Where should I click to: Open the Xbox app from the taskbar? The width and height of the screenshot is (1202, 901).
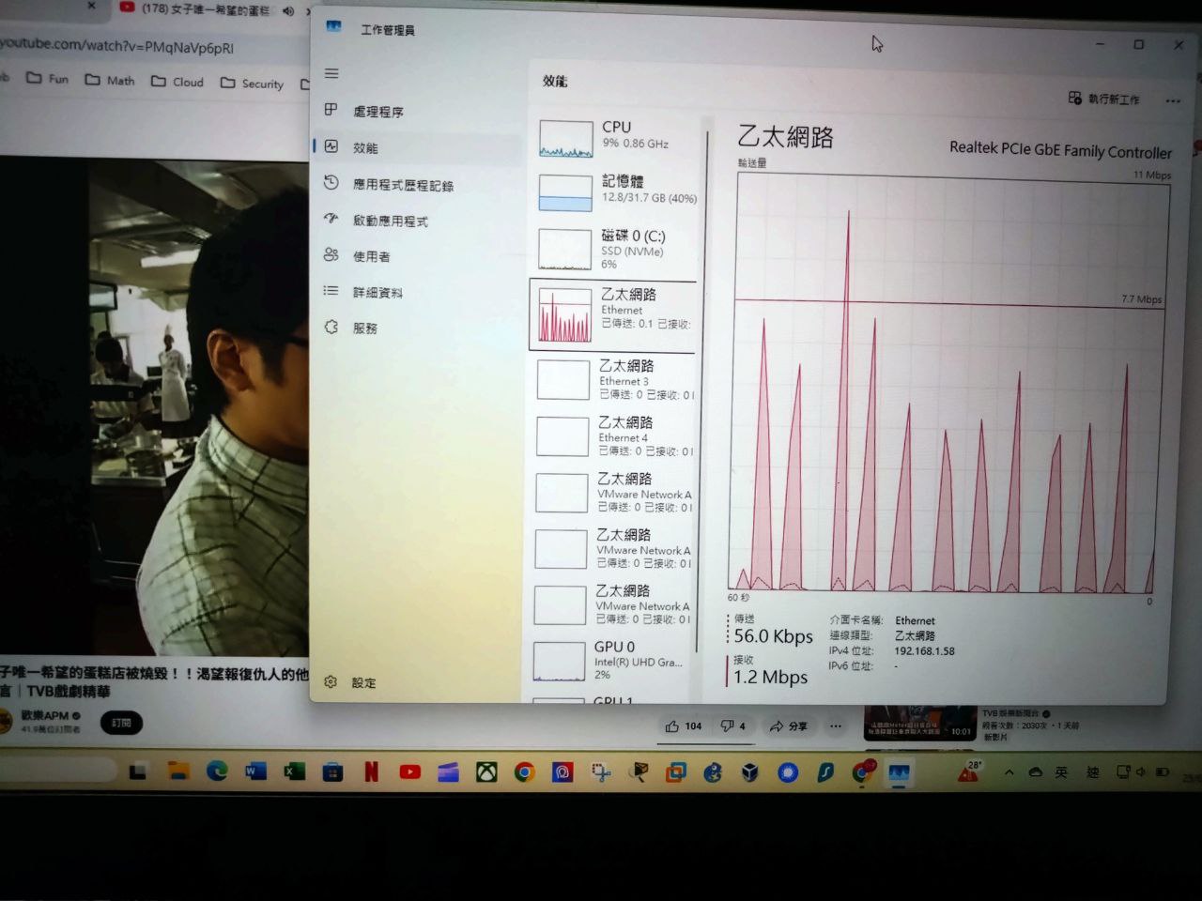pos(486,771)
